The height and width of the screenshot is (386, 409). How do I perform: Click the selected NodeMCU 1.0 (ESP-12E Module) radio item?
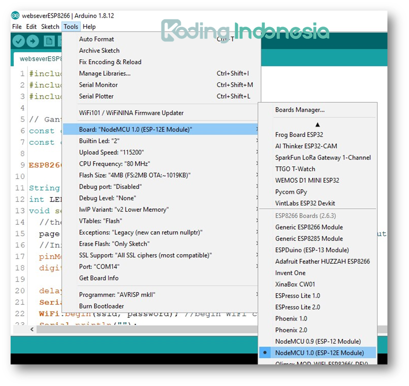coord(318,353)
